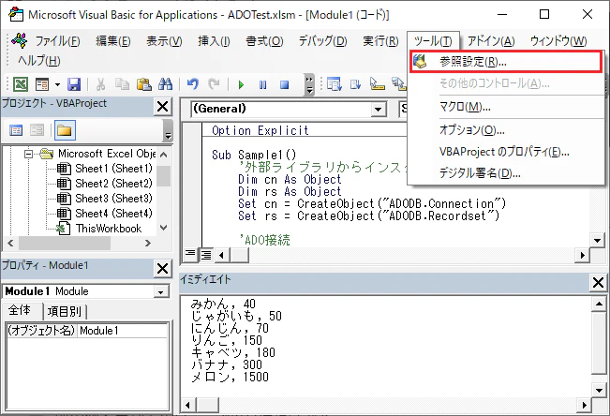This screenshot has height=416, width=610.
Task: Open the 書式(O) menu
Action: click(264, 41)
